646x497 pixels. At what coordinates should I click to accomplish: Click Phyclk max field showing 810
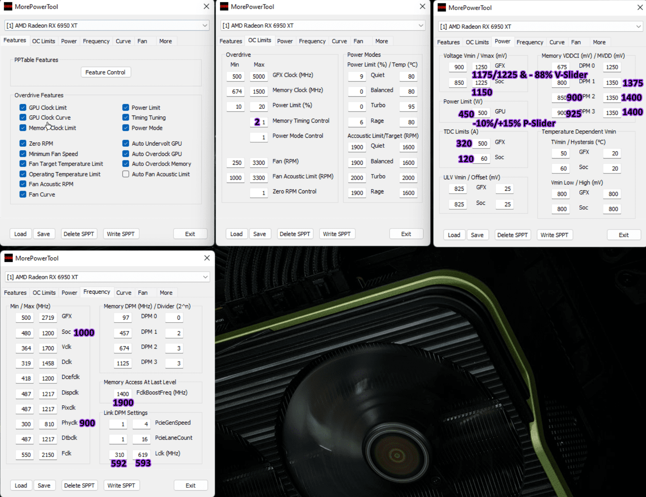[x=48, y=424]
